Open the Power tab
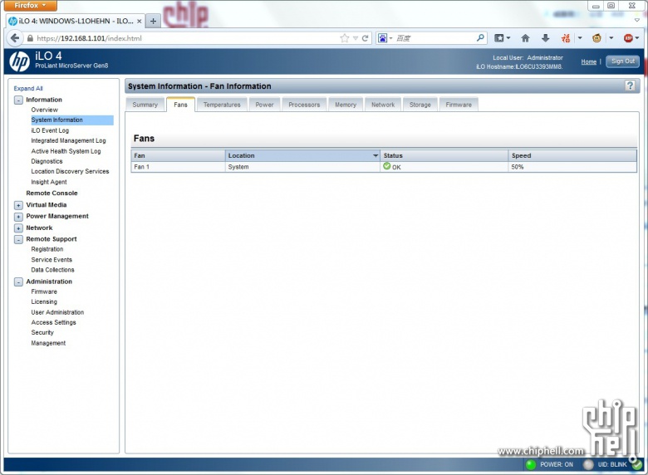Screen dimensions: 648x475 [x=264, y=105]
